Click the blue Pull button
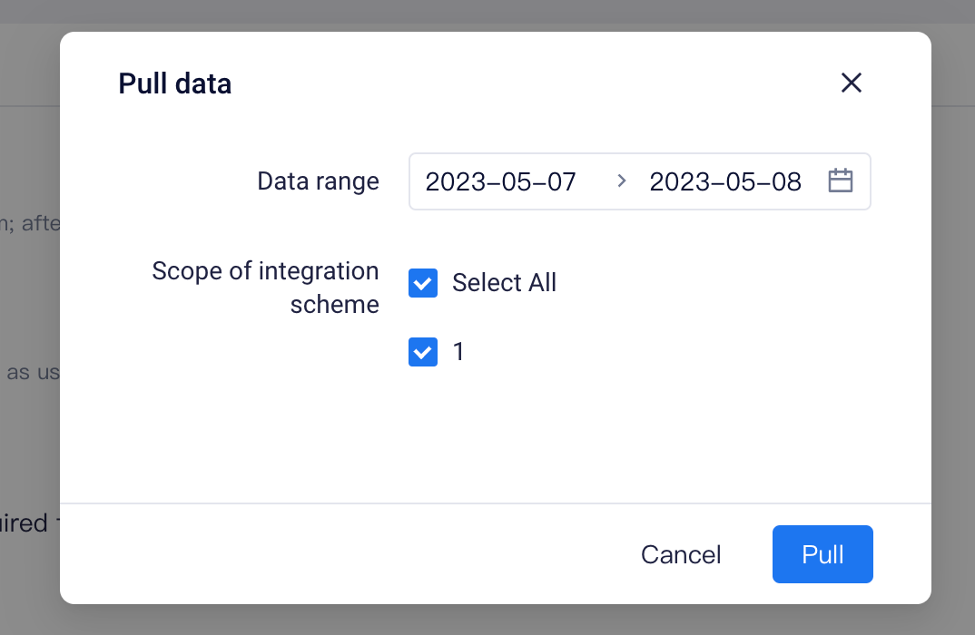Screen dimensions: 975x635 pyautogui.click(x=822, y=554)
